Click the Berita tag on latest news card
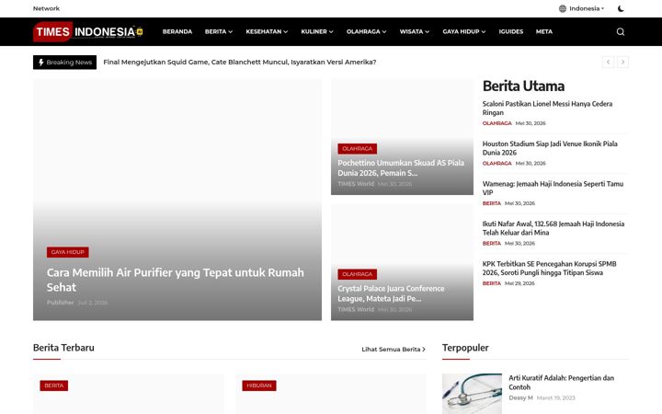 tap(53, 385)
